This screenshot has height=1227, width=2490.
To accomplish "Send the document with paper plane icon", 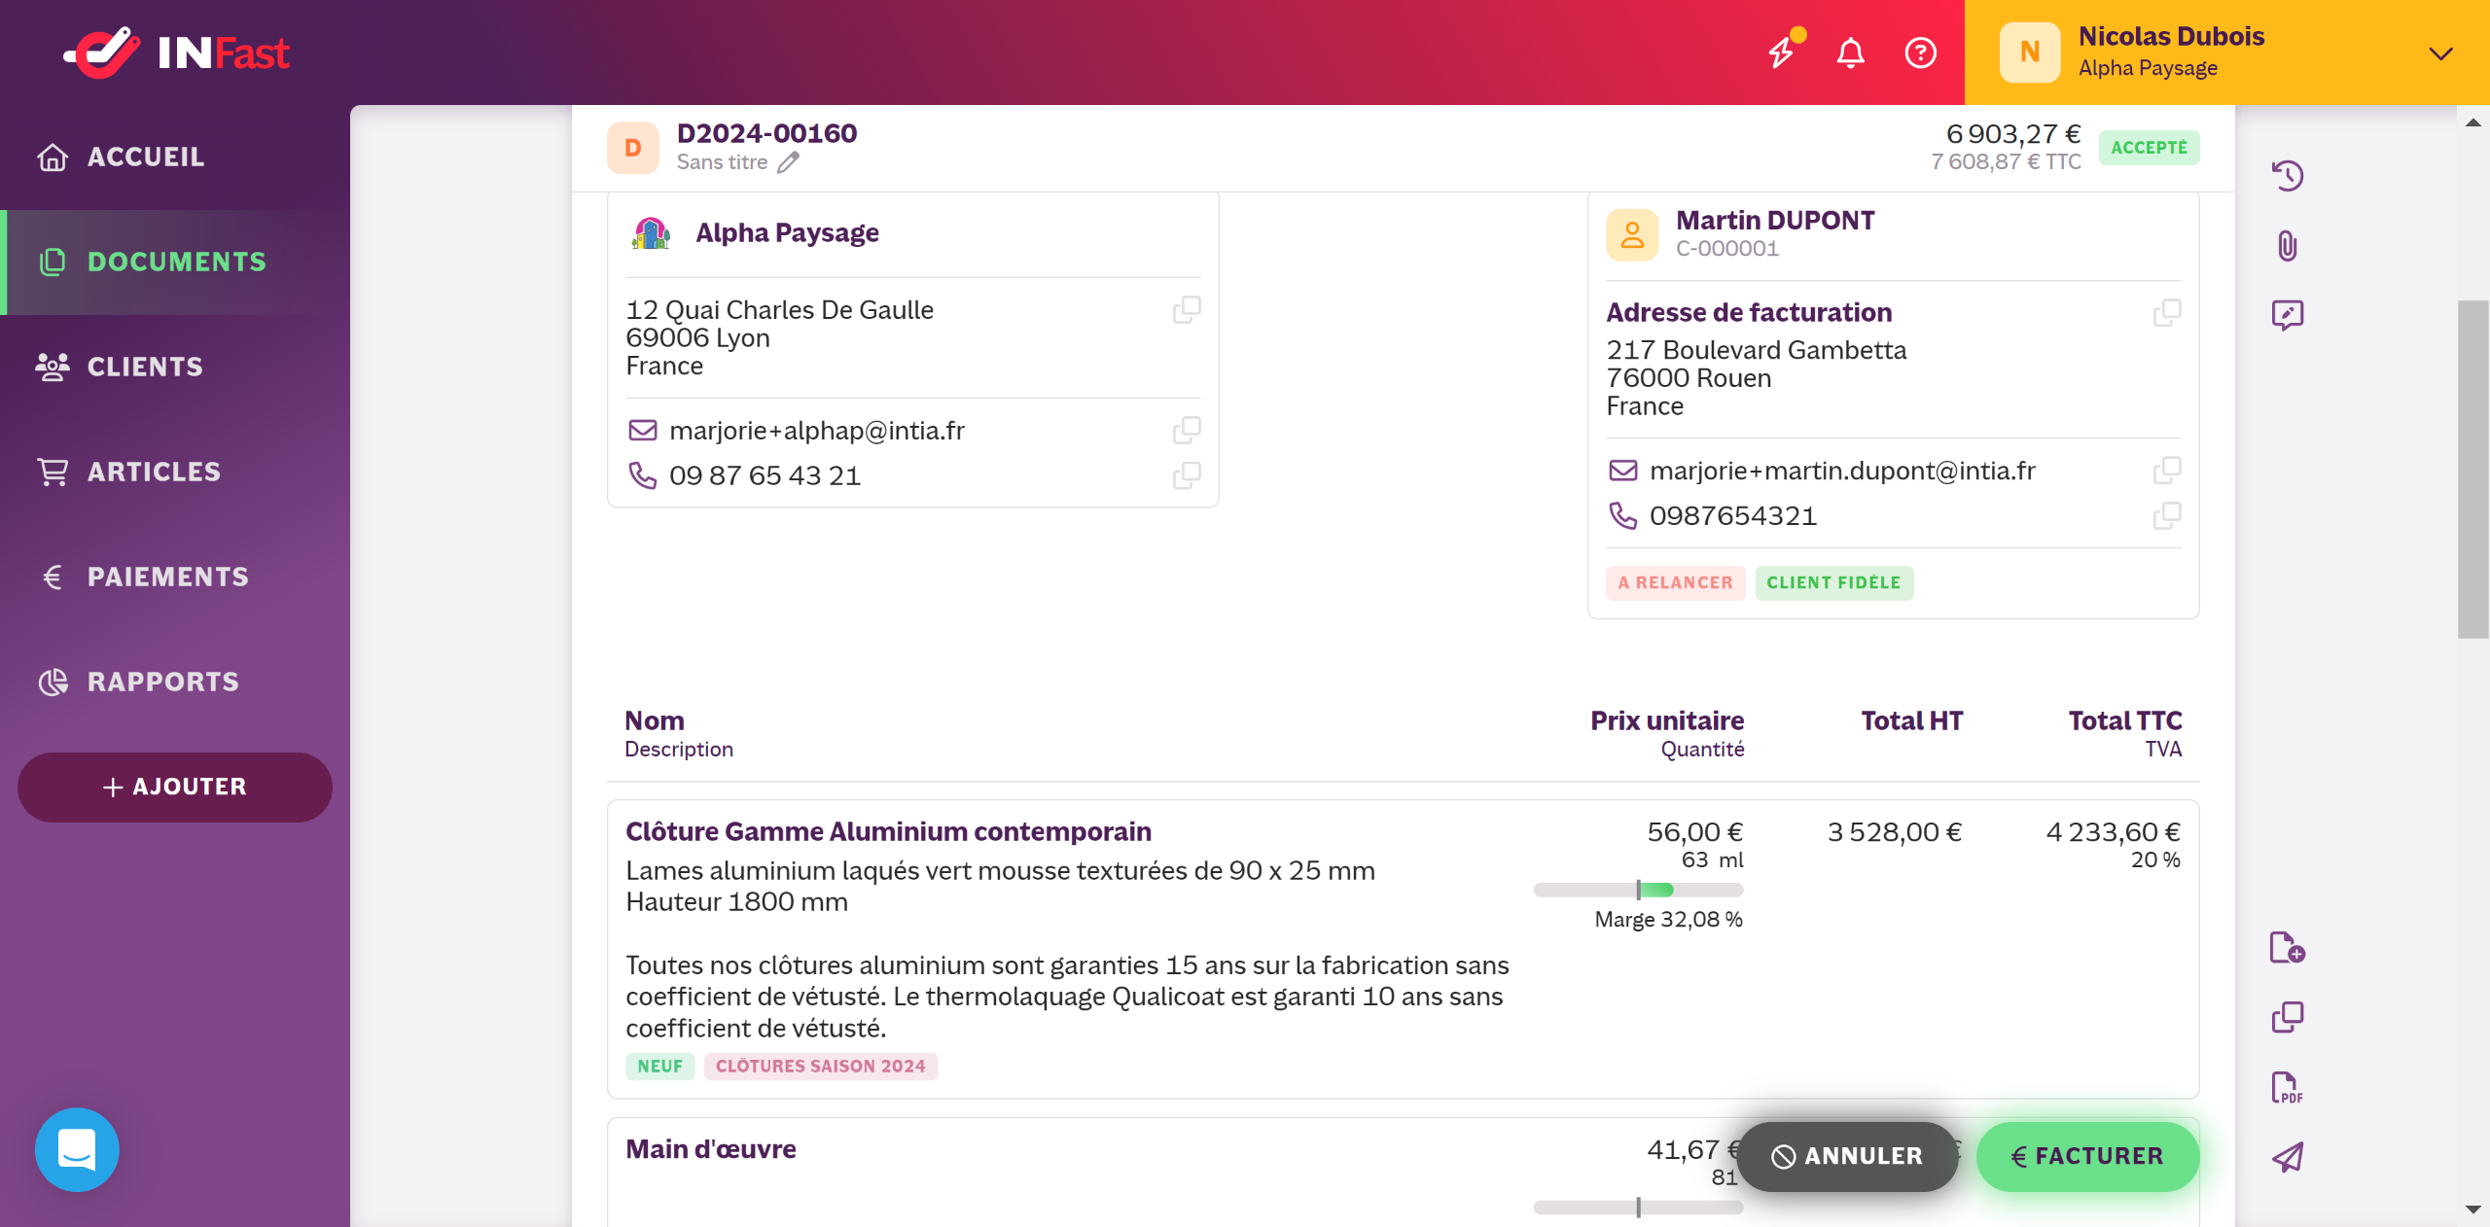I will click(x=2288, y=1157).
